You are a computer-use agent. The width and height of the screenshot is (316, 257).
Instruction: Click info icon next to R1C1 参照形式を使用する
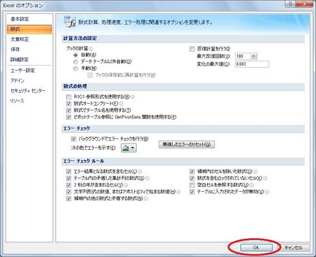point(133,97)
